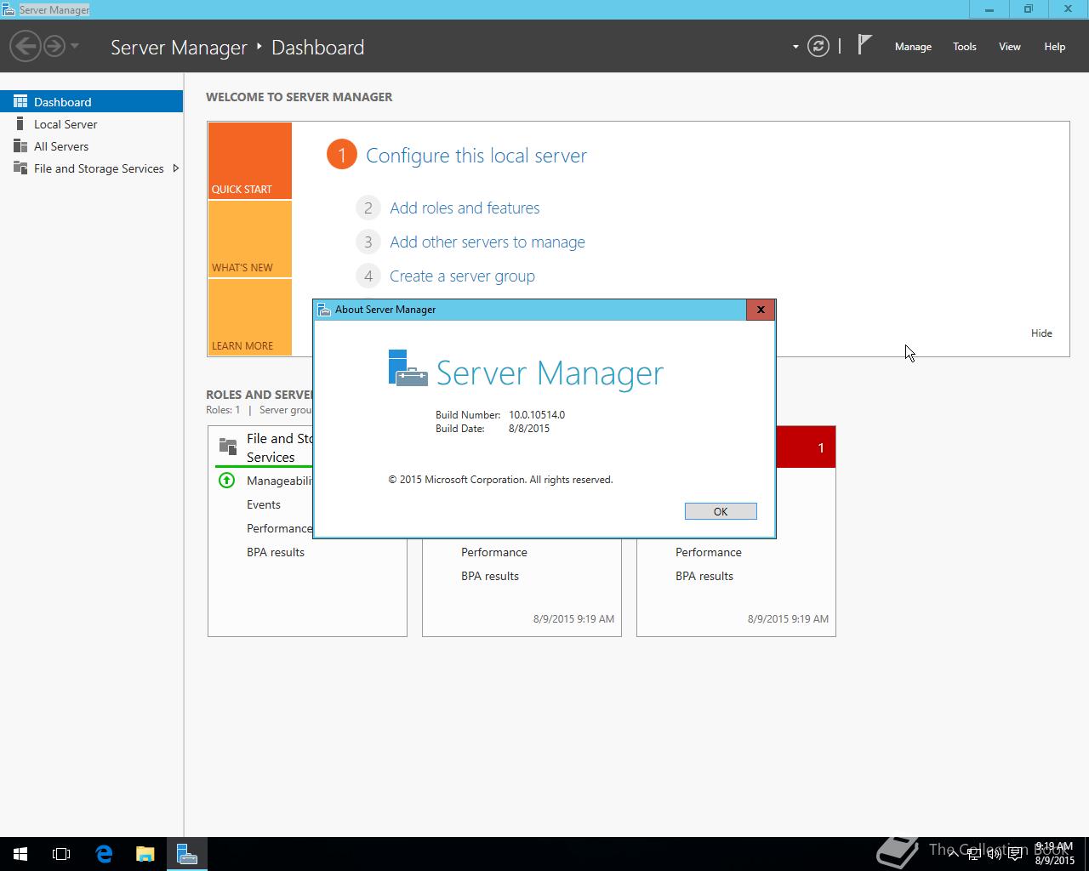Click the refresh dashboard icon
This screenshot has width=1089, height=871.
pos(818,47)
